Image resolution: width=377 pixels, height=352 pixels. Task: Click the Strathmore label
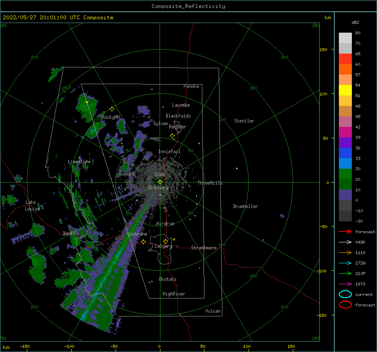click(x=204, y=248)
